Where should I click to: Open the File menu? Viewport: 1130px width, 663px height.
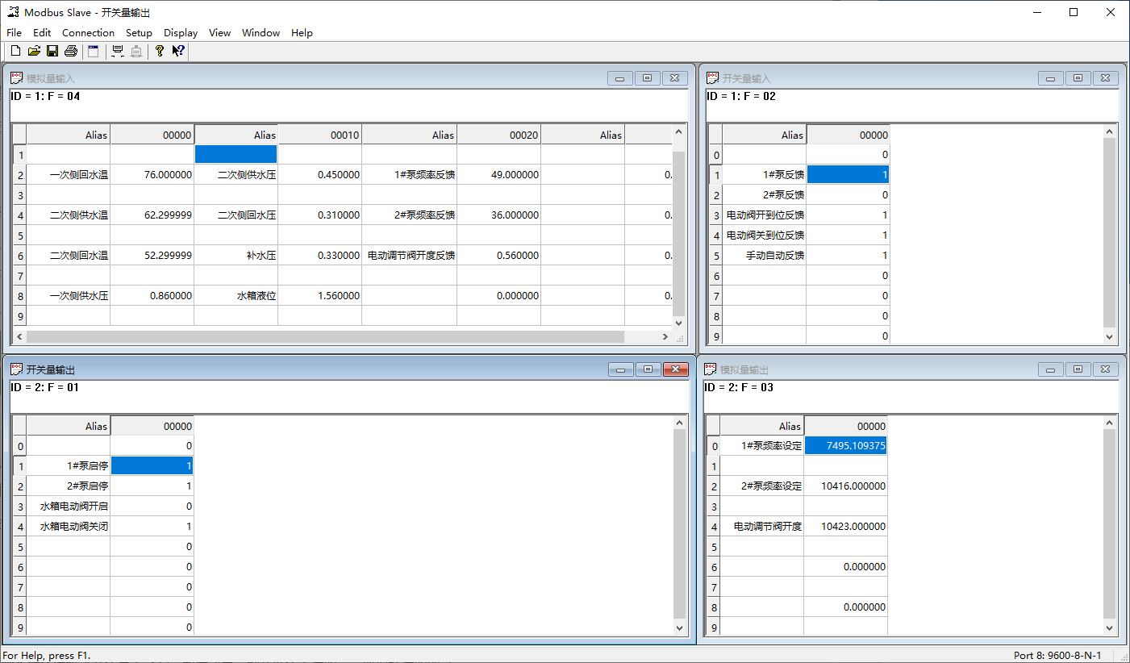pos(14,33)
